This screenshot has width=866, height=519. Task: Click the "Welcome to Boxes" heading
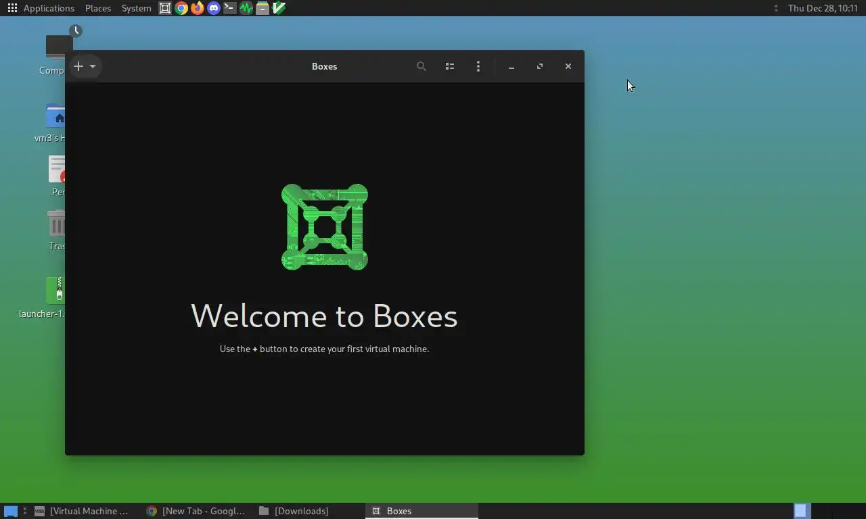click(x=324, y=316)
